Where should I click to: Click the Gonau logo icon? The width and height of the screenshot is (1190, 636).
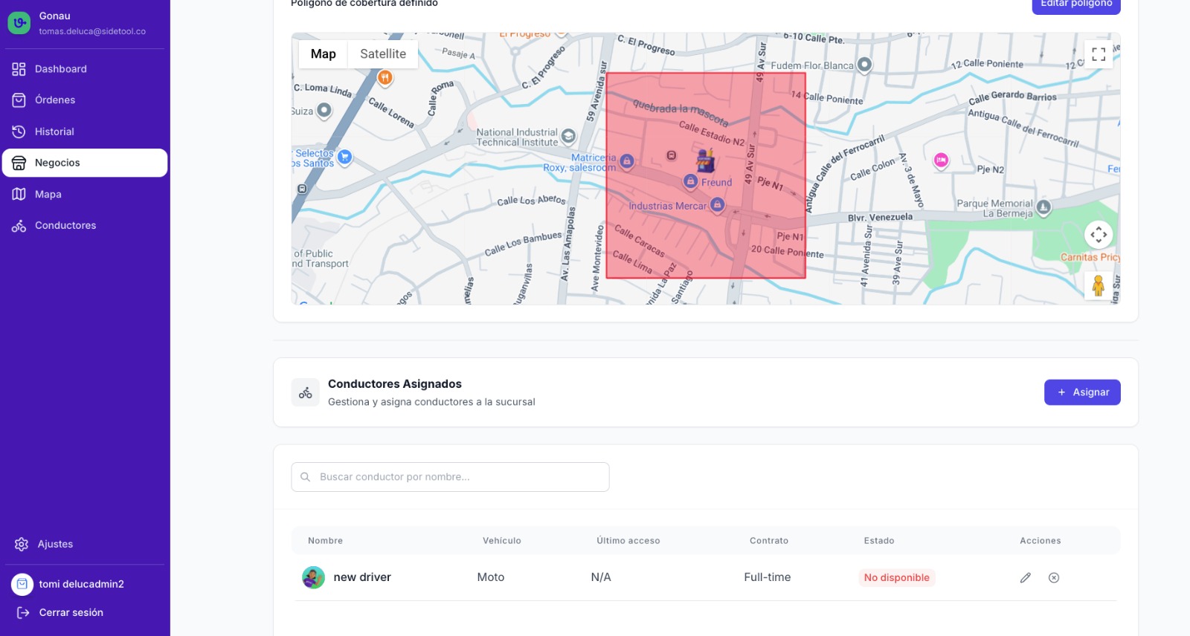(19, 23)
